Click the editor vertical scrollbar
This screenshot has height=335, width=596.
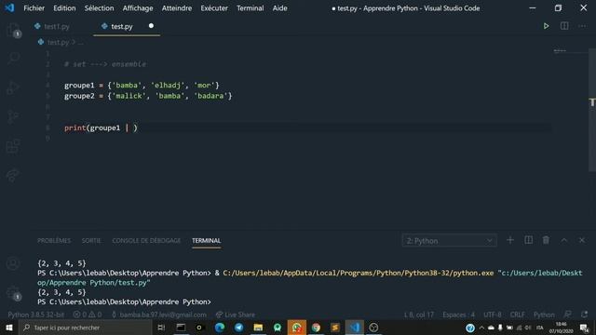(x=592, y=110)
